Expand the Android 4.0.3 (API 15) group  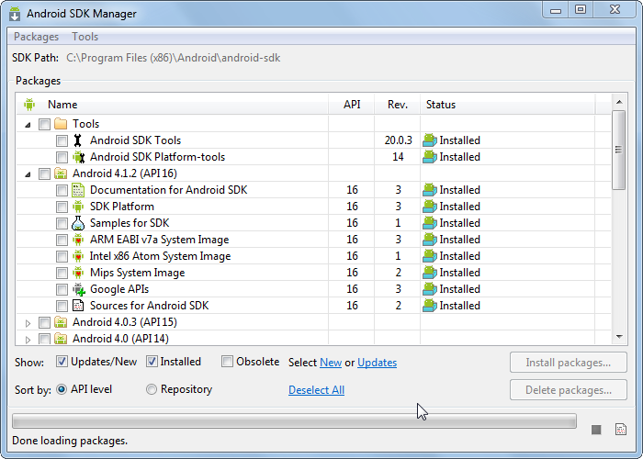[x=28, y=322]
